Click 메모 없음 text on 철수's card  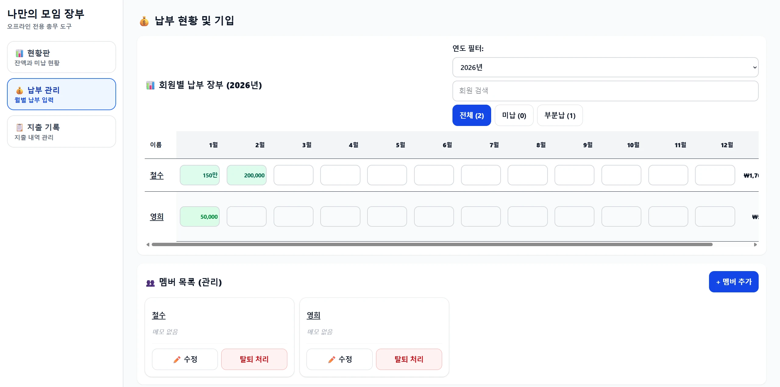[x=165, y=332]
